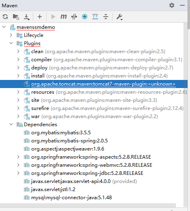Select the Plugins folder label

click(x=32, y=43)
